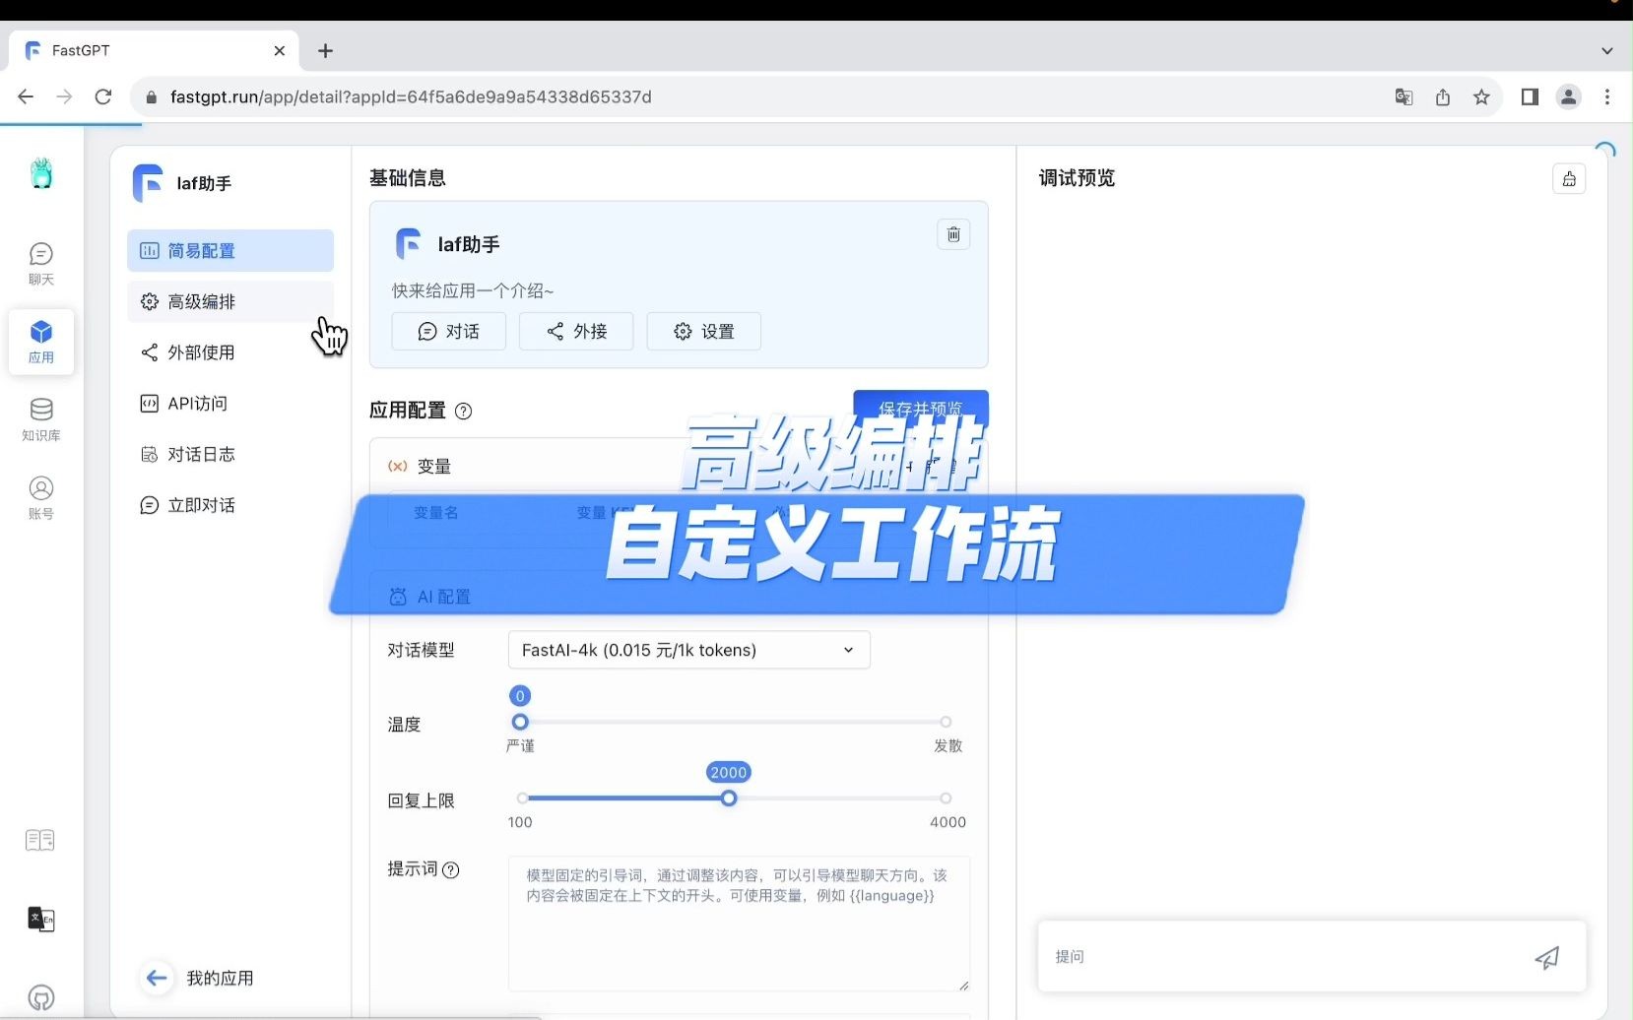Image resolution: width=1633 pixels, height=1020 pixels.
Task: Open the 设置 settings button
Action: click(x=704, y=332)
